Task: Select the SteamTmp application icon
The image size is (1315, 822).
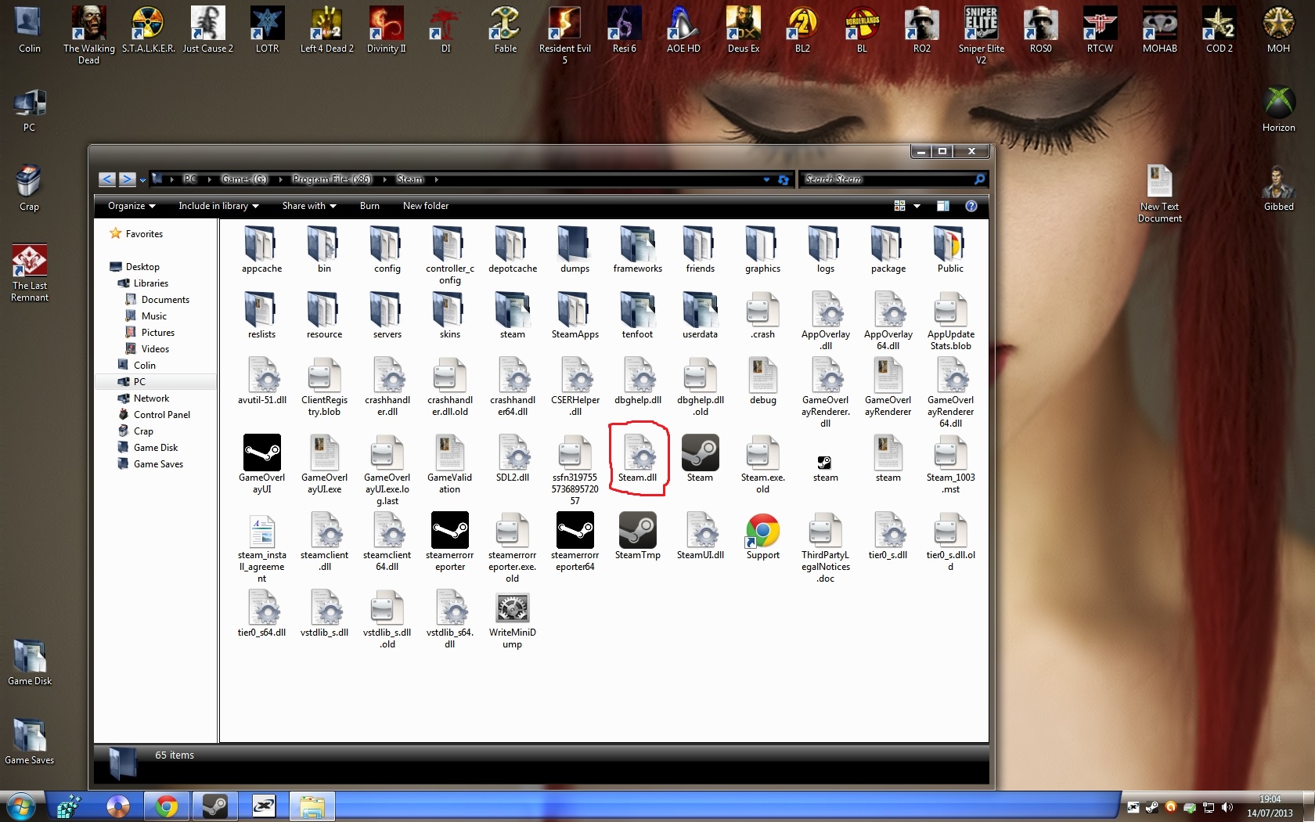Action: (x=637, y=531)
